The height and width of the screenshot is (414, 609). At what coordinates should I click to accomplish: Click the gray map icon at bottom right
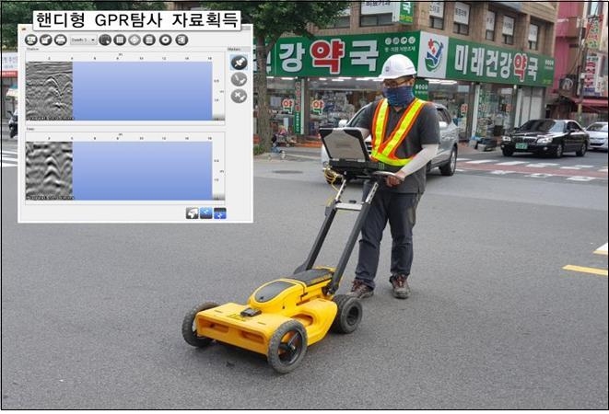pyautogui.click(x=193, y=213)
